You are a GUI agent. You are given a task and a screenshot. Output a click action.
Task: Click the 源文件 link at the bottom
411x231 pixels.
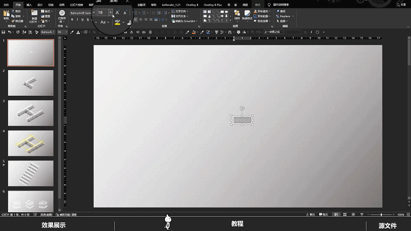[x=388, y=225]
